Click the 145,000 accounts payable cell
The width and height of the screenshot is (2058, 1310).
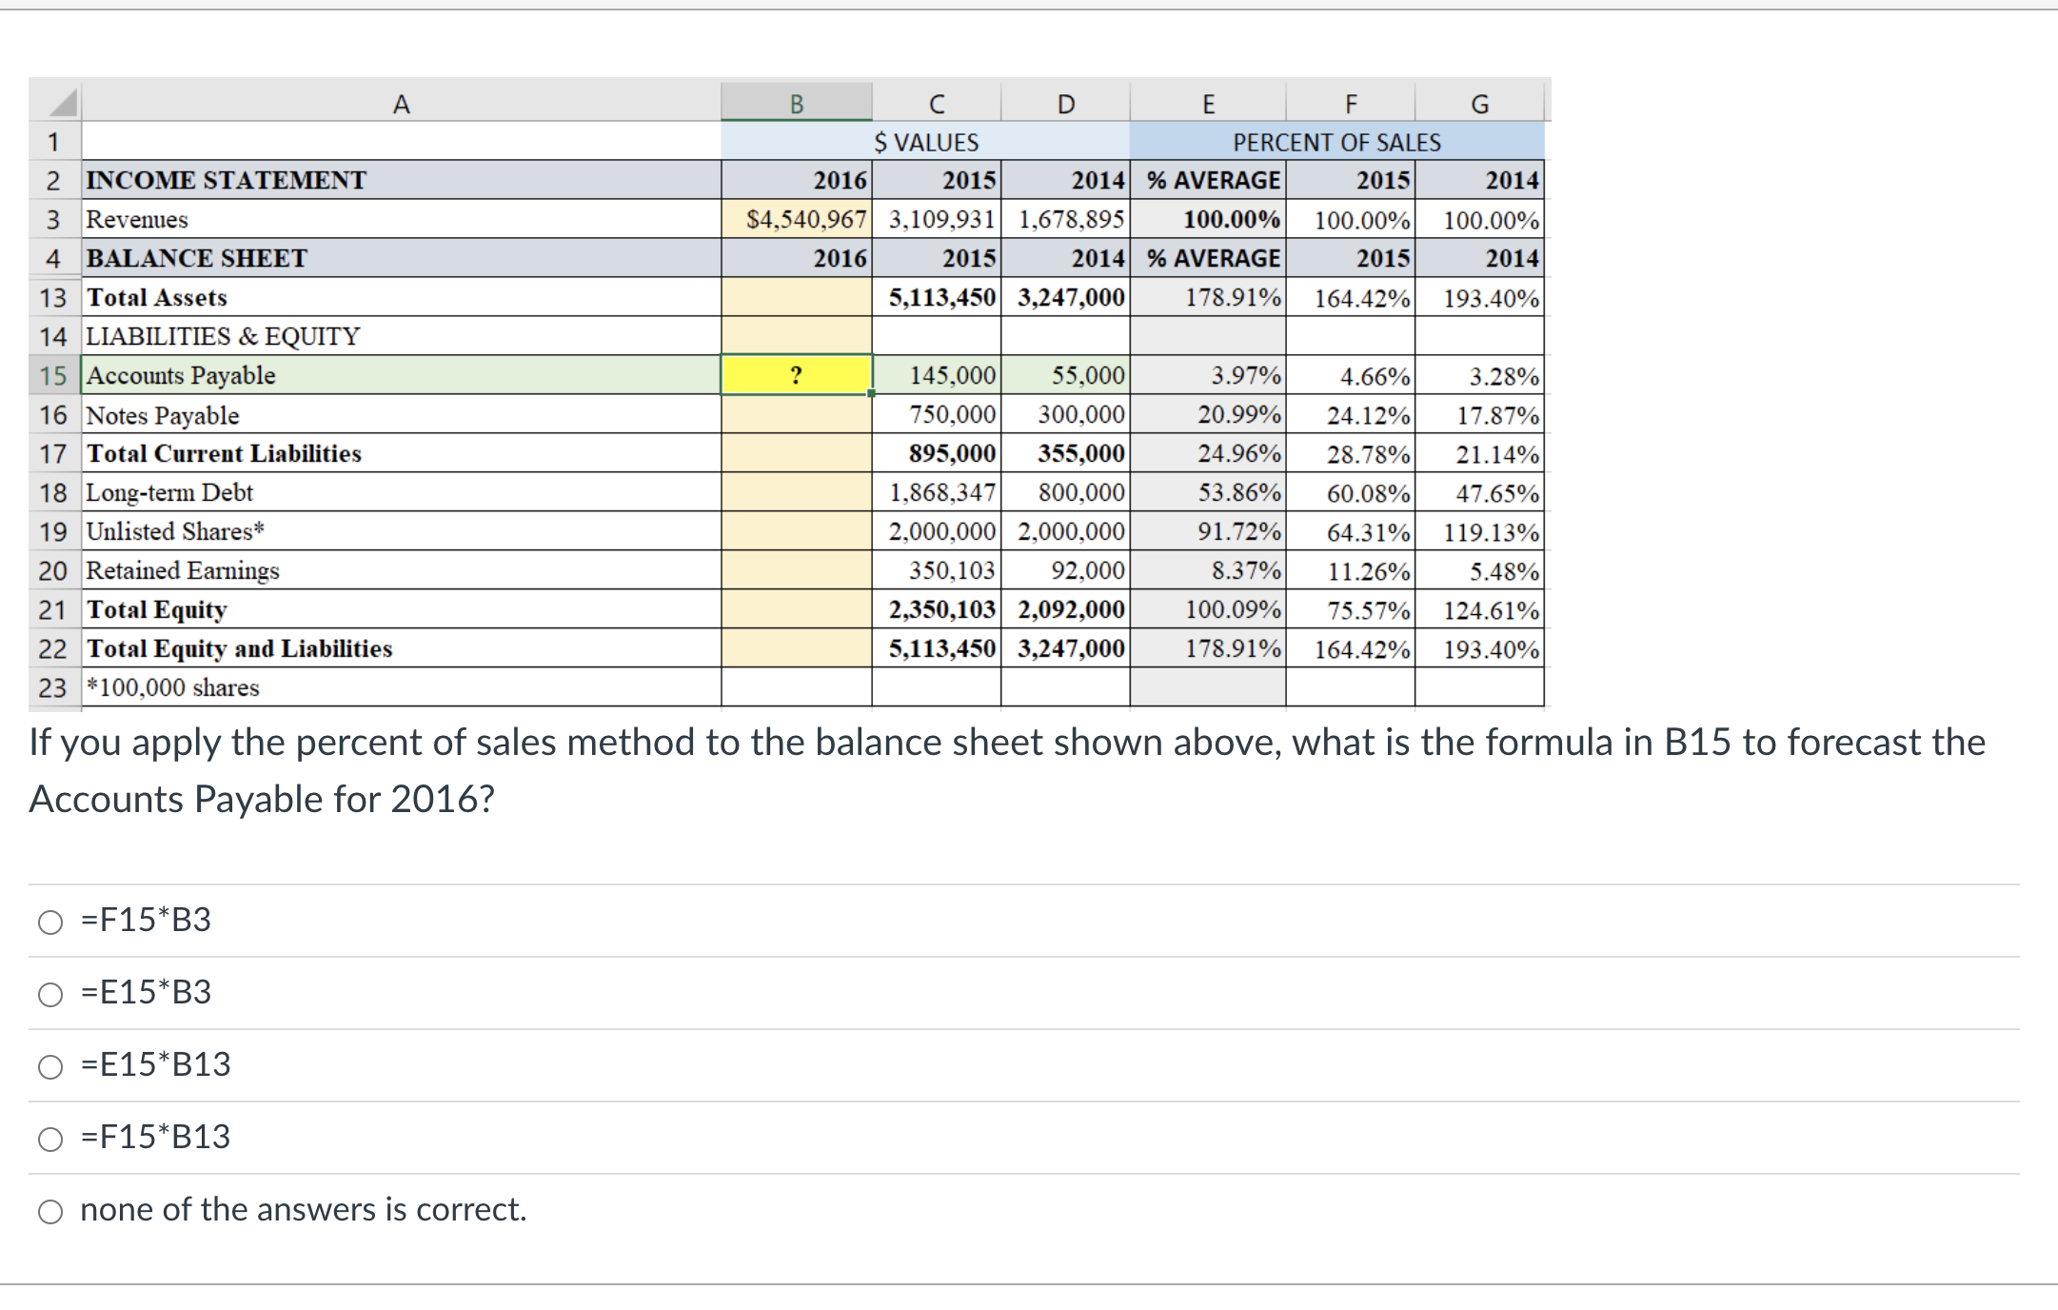(937, 375)
